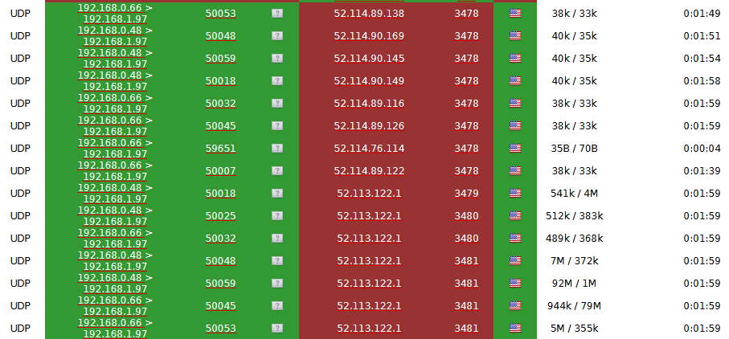Click the US flag in the 52.114.90.145 row
Viewport: 729px width, 339px height.
[514, 58]
